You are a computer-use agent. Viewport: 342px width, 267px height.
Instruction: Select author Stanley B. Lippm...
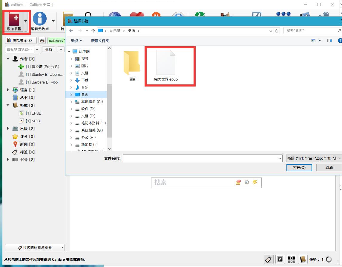coord(45,75)
